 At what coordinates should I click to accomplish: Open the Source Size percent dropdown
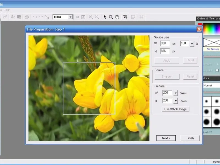click(192, 43)
